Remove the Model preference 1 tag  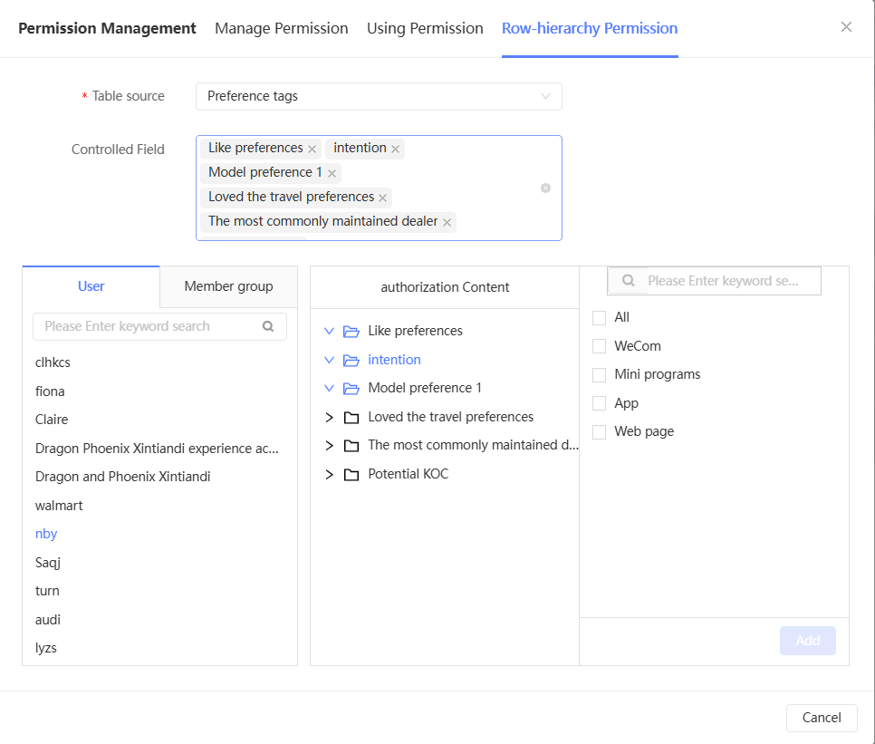coord(332,173)
